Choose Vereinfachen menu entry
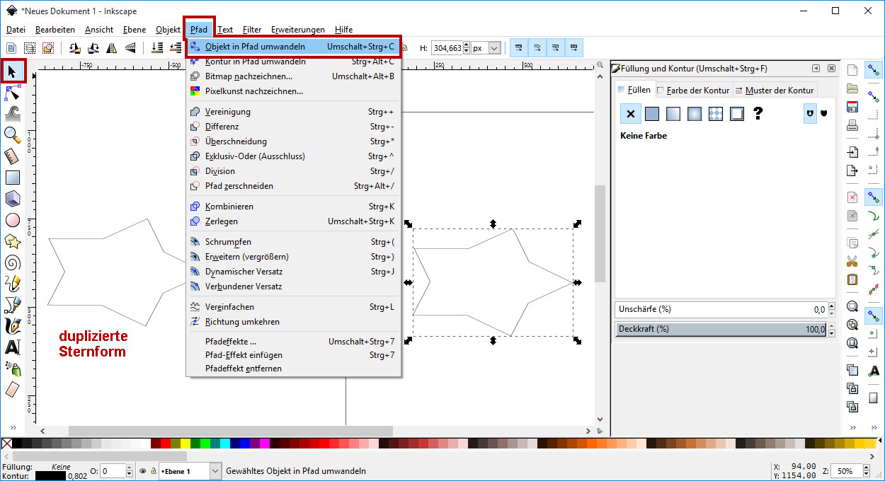This screenshot has width=885, height=481. coord(293,307)
